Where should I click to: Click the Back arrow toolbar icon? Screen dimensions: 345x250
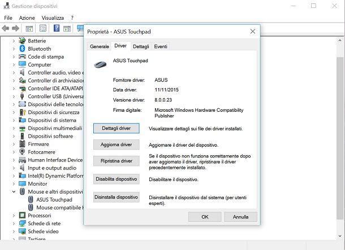coord(6,28)
